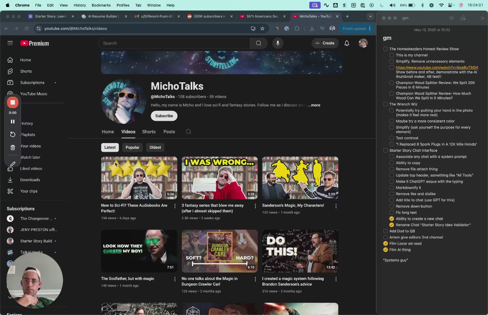Open a new Chrome tab
The width and height of the screenshot is (488, 315).
347,16
